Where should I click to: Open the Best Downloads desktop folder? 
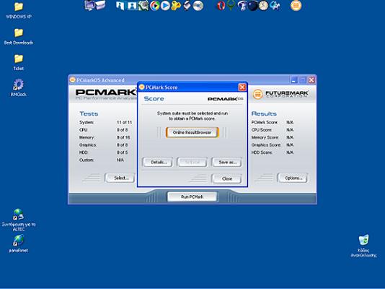19,36
